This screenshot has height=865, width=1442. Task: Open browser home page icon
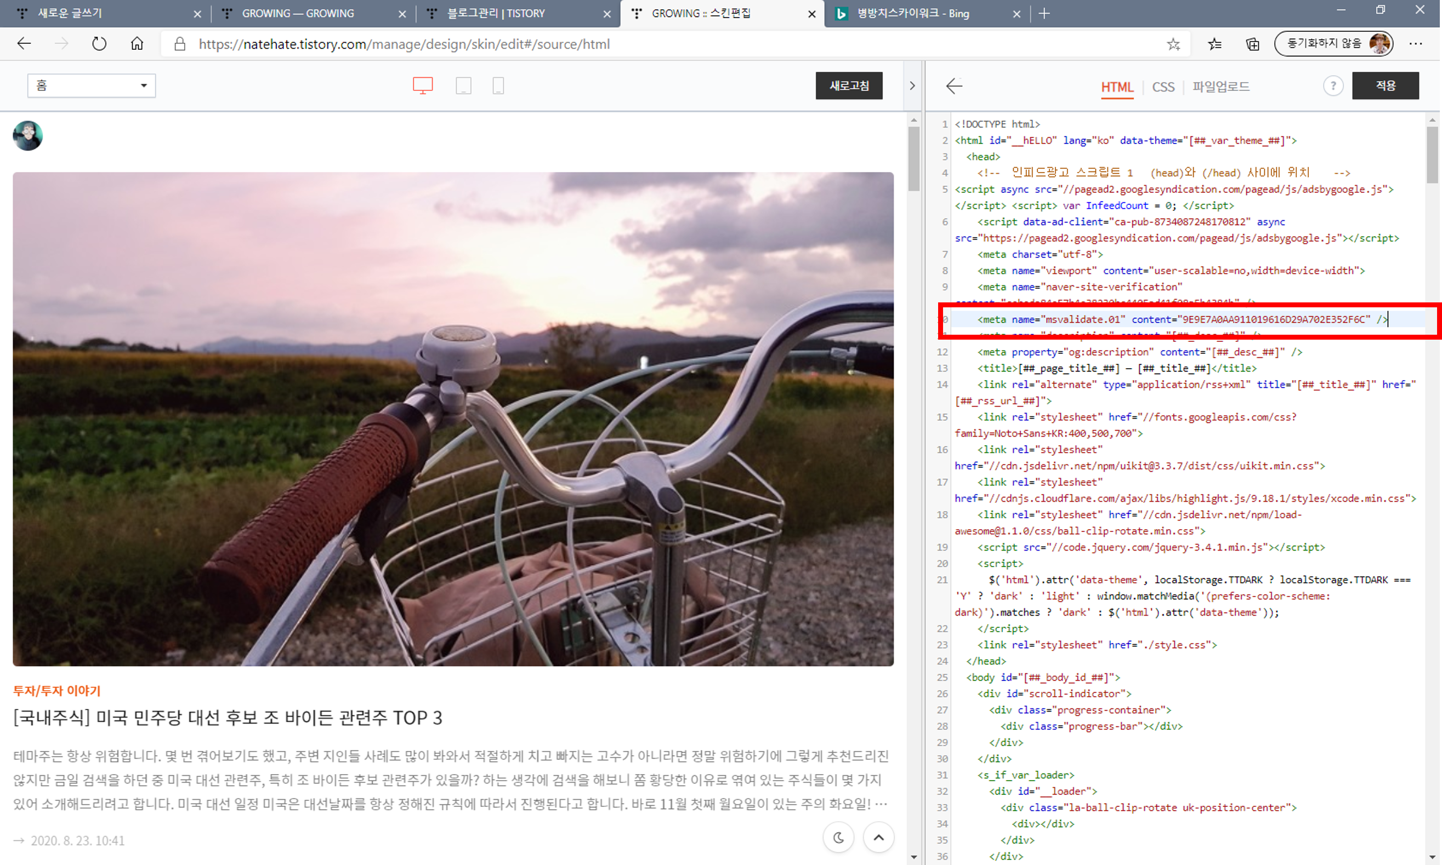tap(137, 44)
